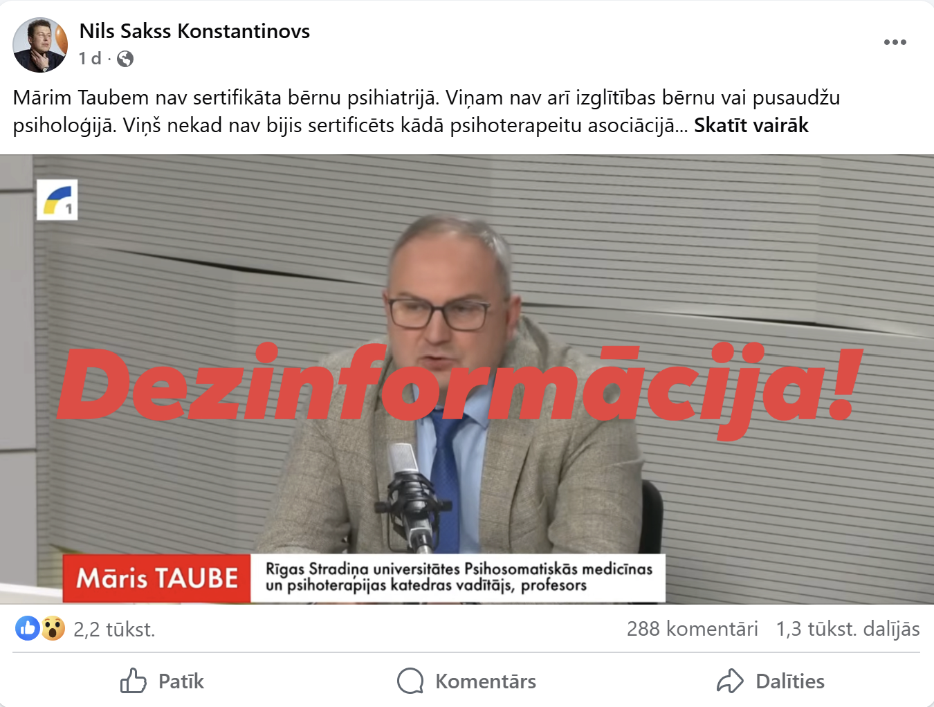934x707 pixels.
Task: Click the speech bubble icon beside Komentārs
Action: point(410,681)
